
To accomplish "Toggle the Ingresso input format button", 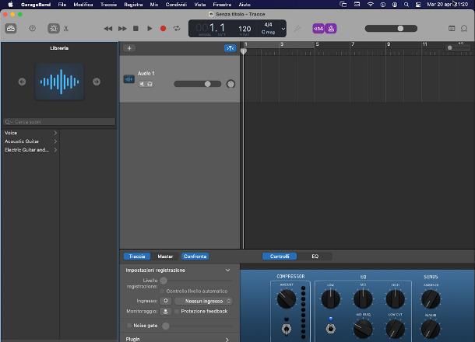I will tap(165, 301).
